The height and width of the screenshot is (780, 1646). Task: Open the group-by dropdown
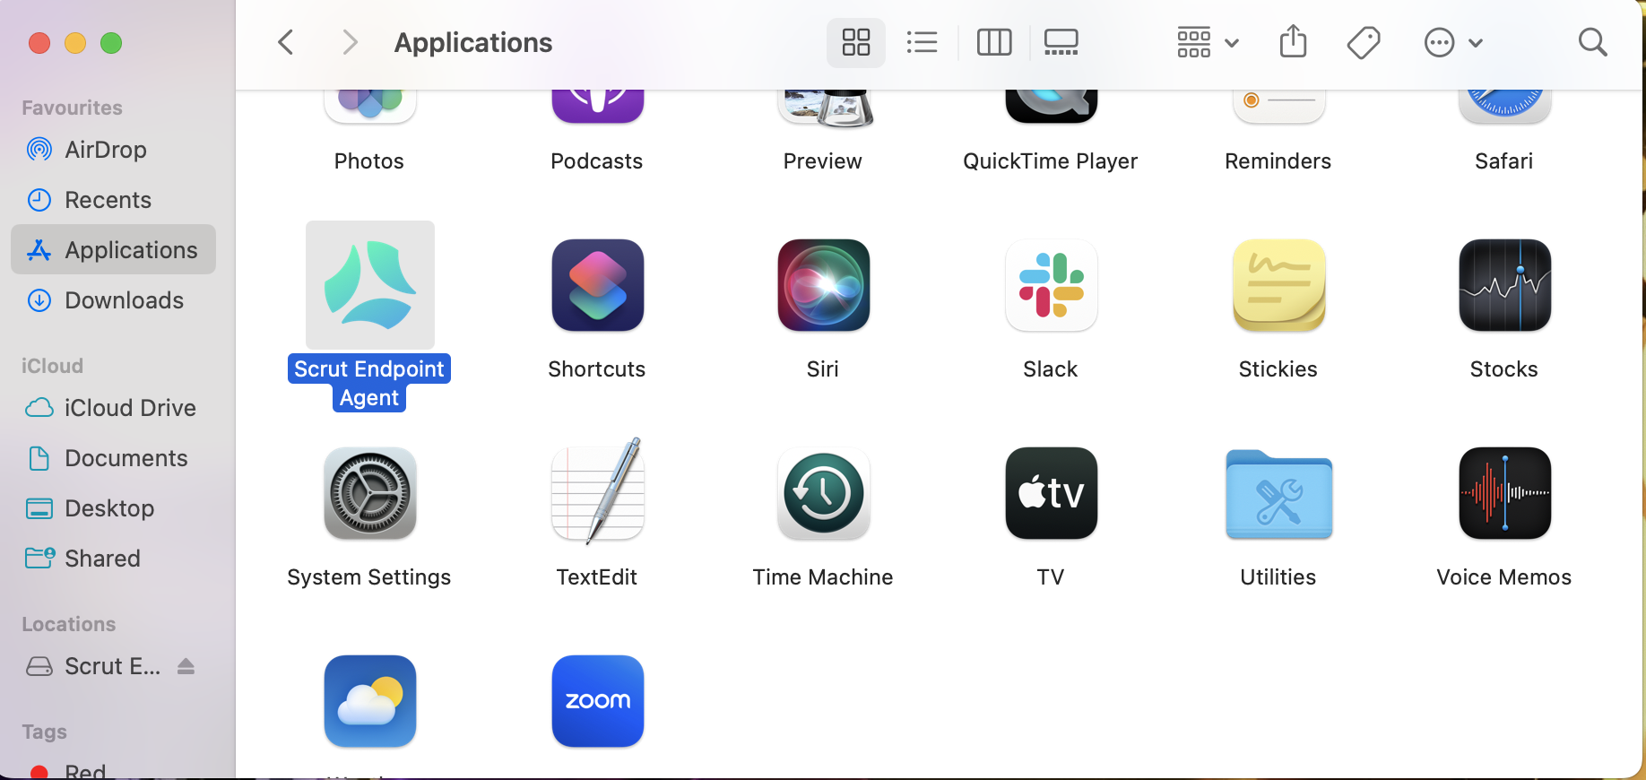[1208, 42]
